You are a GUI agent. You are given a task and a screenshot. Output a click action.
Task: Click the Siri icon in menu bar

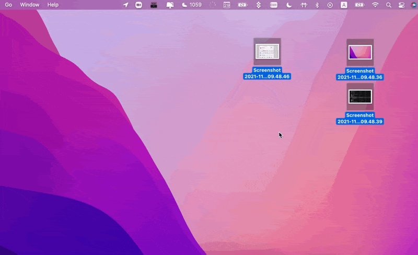click(414, 5)
